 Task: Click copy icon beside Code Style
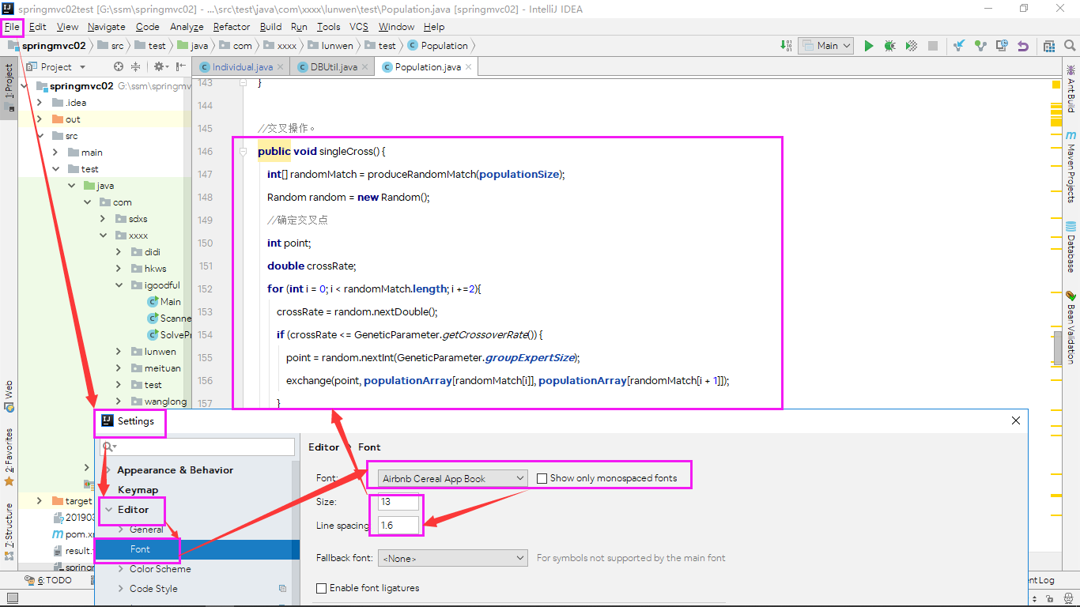(282, 589)
